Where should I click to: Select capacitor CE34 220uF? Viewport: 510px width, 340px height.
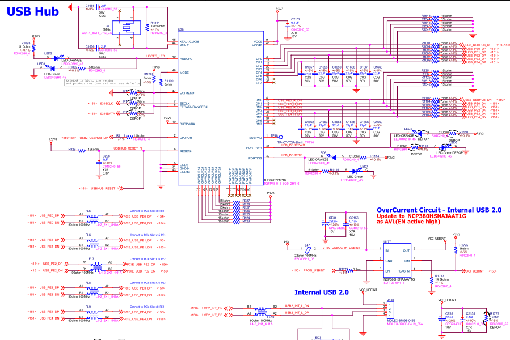coord(325,224)
